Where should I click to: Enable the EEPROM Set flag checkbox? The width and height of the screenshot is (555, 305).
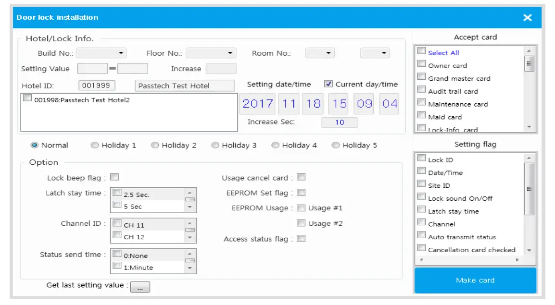point(301,192)
